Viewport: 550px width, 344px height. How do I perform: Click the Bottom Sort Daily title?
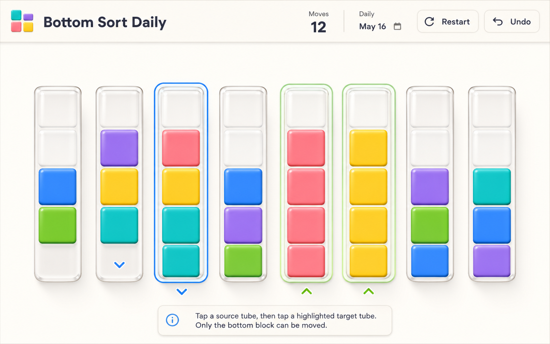tap(105, 22)
